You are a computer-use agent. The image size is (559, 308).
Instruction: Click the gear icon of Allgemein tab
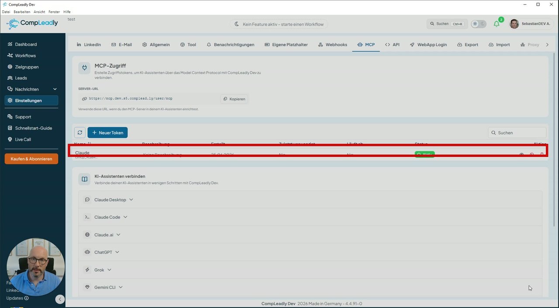145,44
